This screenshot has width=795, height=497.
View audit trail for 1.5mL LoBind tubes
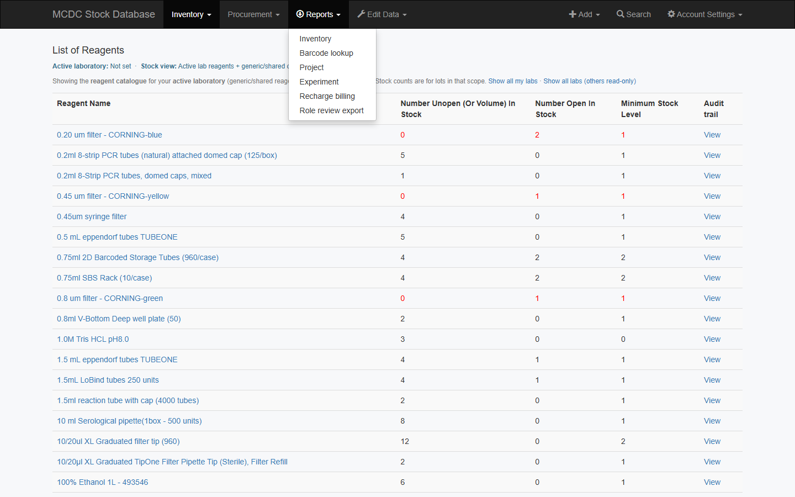pos(712,380)
